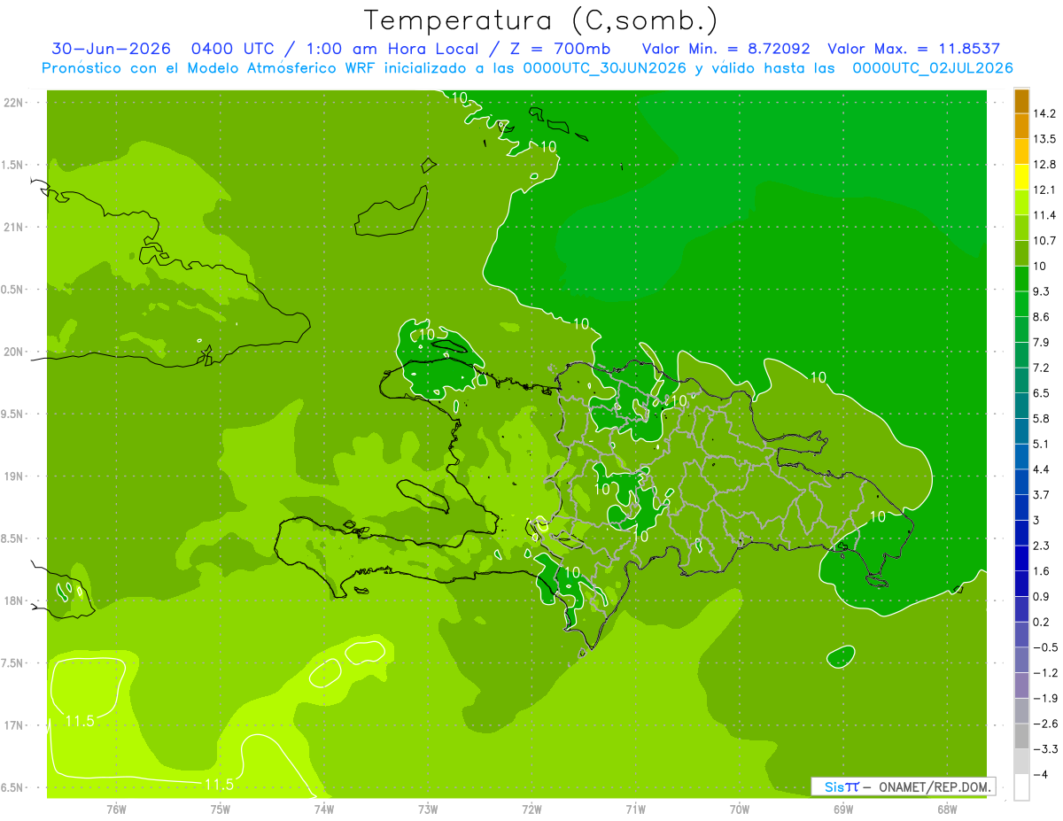
Task: Click the '71W' longitude label
Action: pyautogui.click(x=635, y=809)
